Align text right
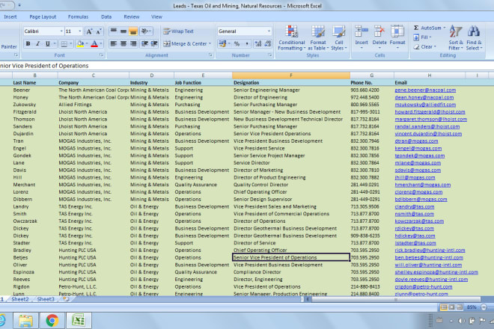This screenshot has width=494, height=329. tap(133, 44)
